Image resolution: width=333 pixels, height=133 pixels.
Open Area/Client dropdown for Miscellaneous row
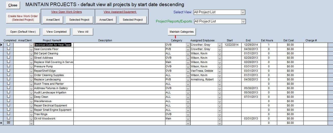[x=31, y=101]
